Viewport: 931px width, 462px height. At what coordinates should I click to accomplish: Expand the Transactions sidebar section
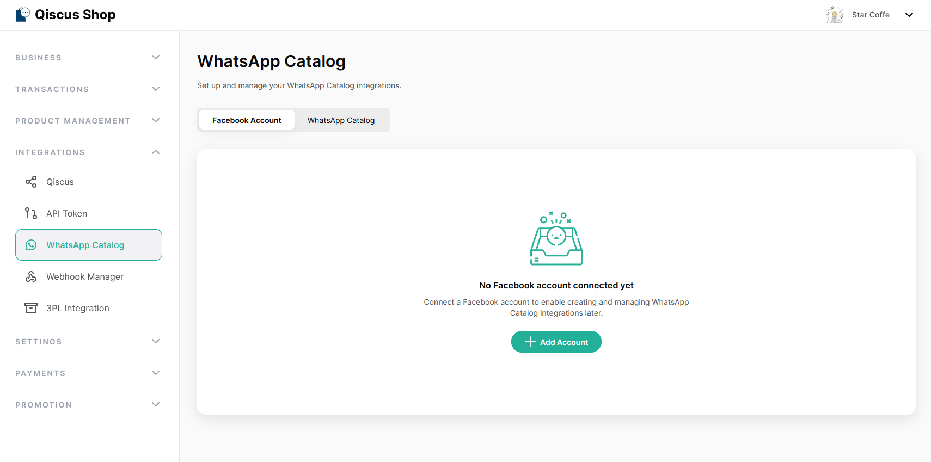[x=156, y=89]
